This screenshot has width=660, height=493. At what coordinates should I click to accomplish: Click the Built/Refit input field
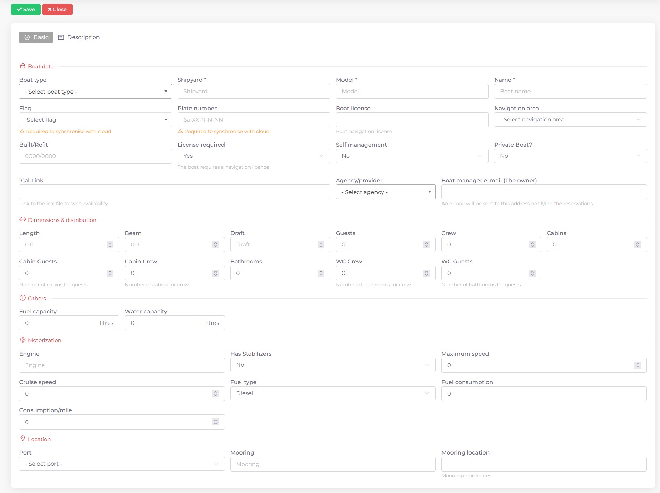(x=95, y=156)
